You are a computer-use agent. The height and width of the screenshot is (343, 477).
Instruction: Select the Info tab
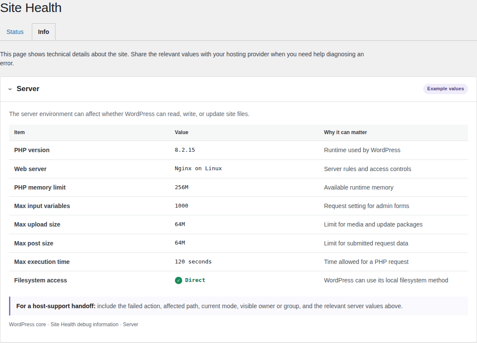43,32
